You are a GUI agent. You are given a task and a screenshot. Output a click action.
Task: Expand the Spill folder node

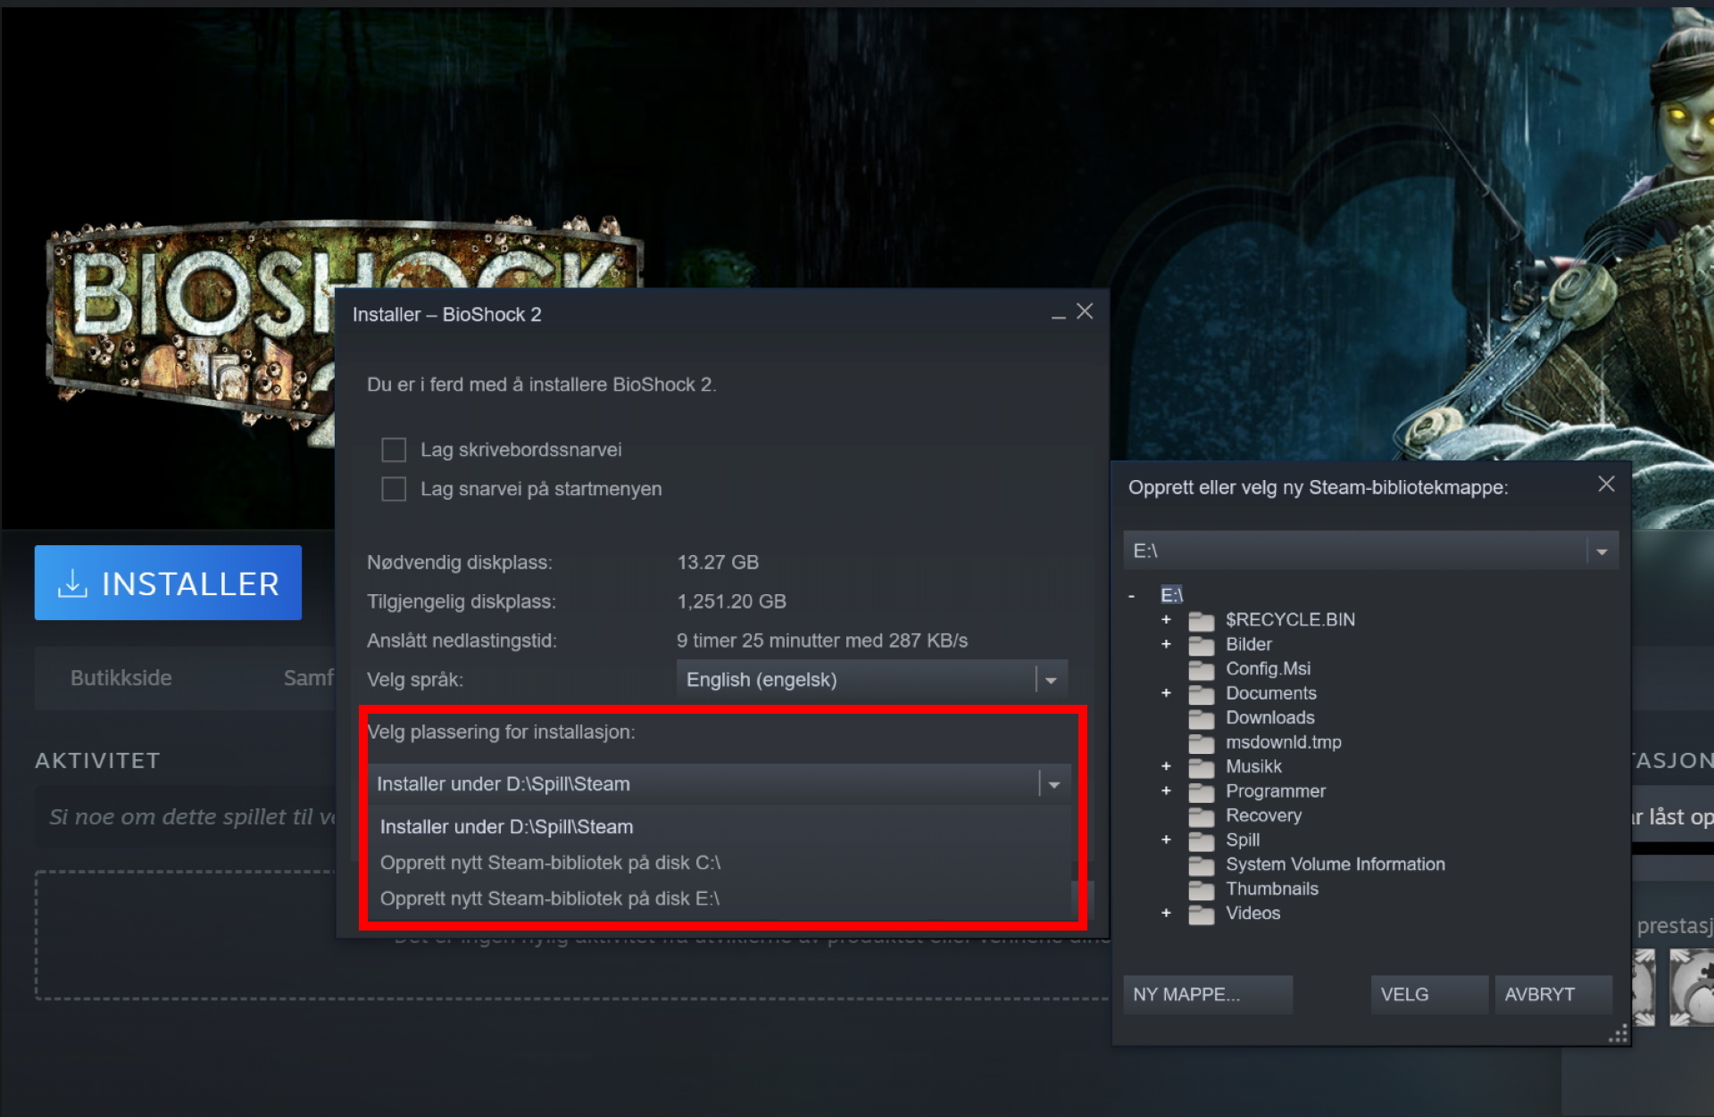[x=1166, y=840]
